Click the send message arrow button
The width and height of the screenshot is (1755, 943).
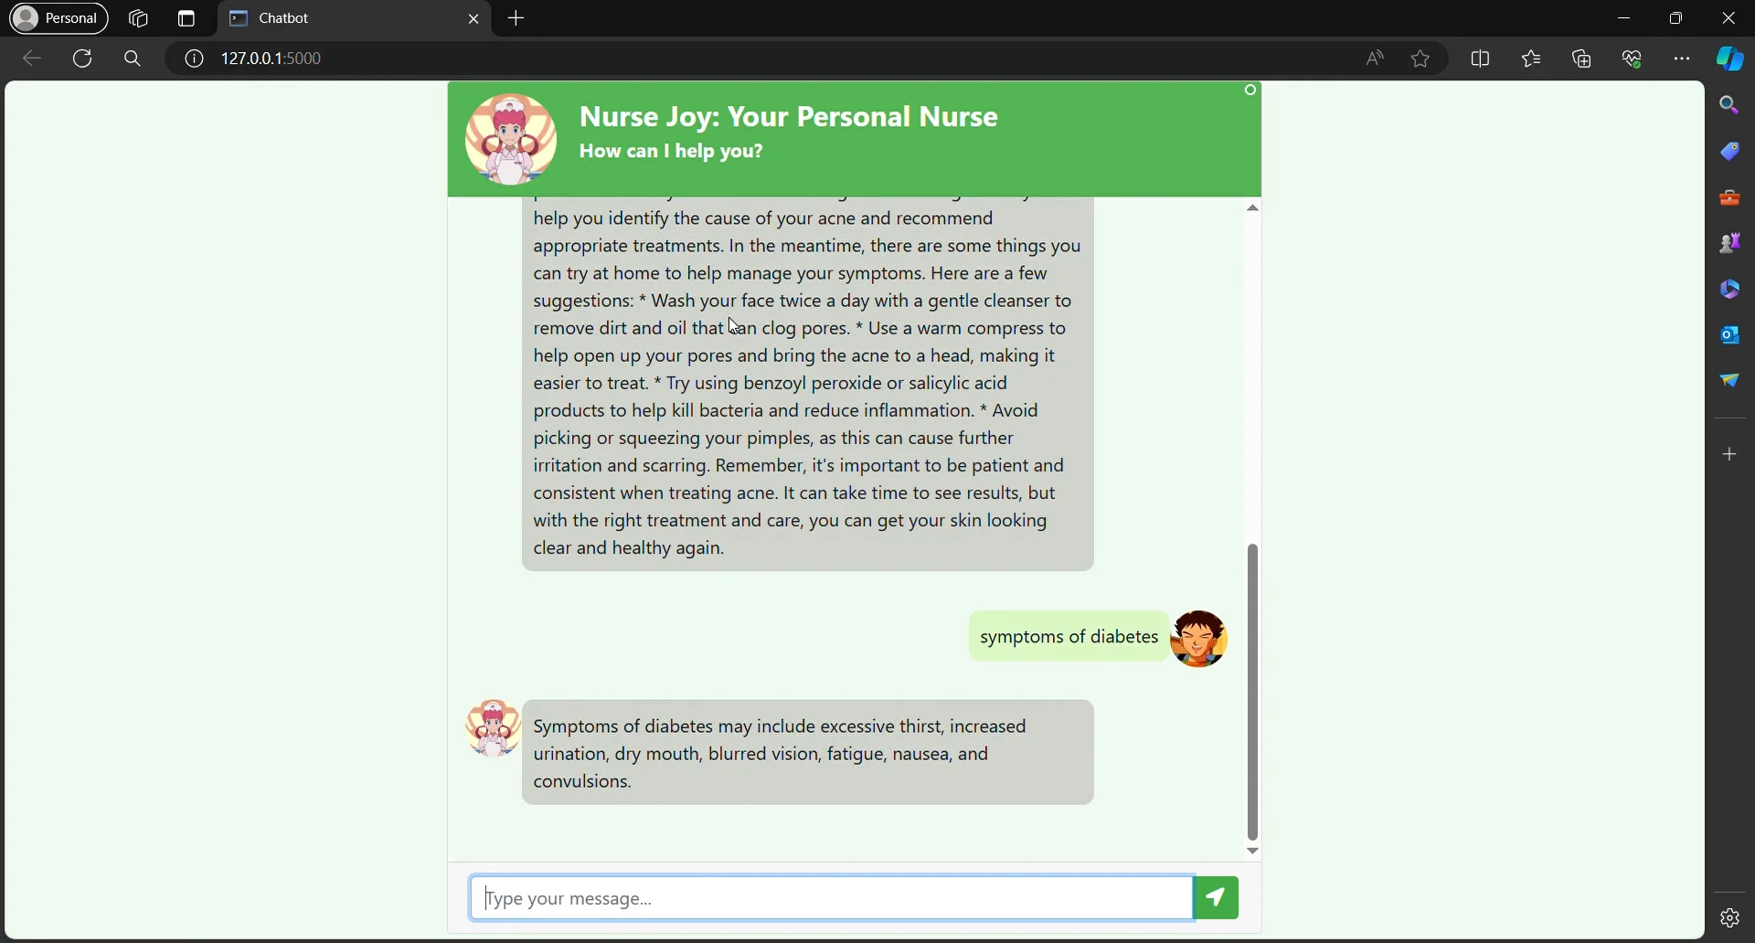1218,899
